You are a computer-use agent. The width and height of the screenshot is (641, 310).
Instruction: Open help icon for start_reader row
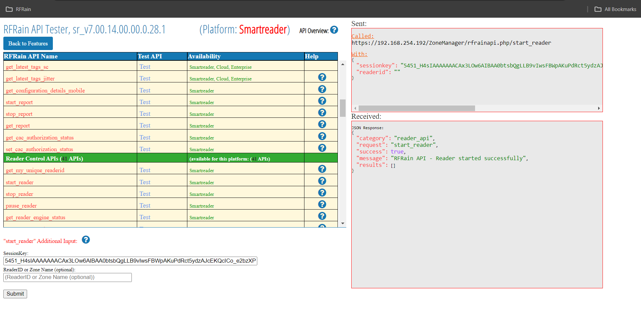click(x=322, y=181)
